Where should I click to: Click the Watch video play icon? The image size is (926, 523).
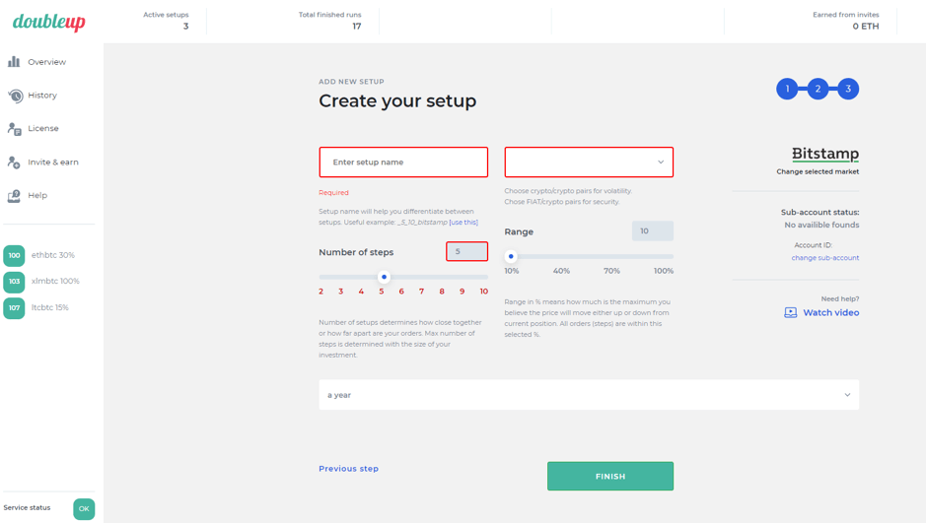[x=791, y=313]
